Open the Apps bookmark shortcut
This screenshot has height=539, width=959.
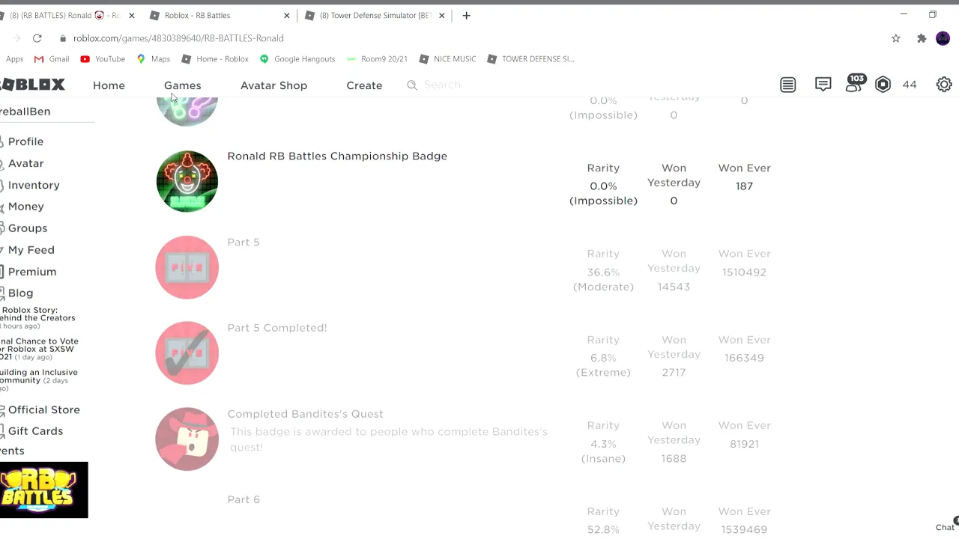pyautogui.click(x=13, y=58)
